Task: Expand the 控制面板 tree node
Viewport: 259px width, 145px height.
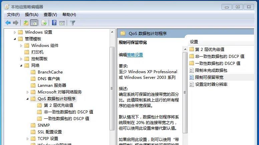Action: point(21,59)
